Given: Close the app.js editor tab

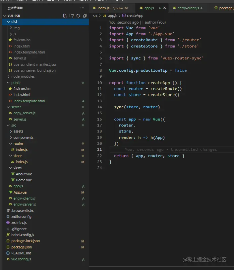Looking at the screenshot, I should [x=165, y=8].
